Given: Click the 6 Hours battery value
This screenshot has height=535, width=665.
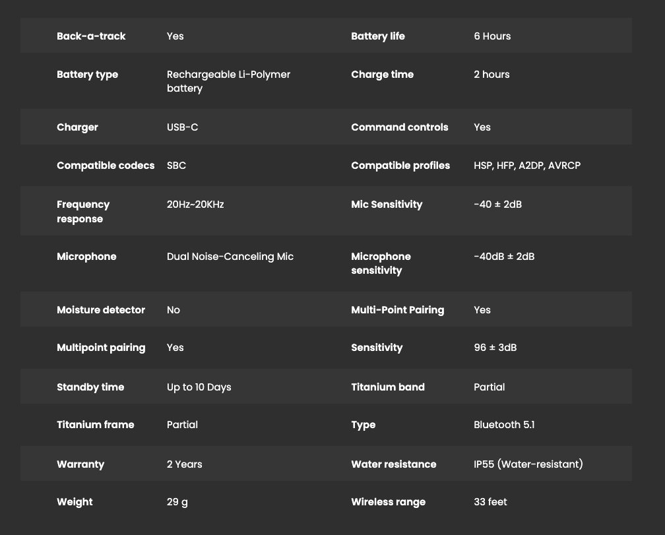Looking at the screenshot, I should (x=492, y=36).
